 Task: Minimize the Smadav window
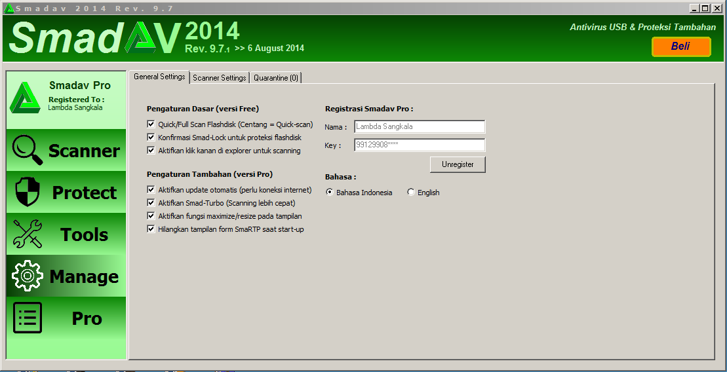tap(694, 9)
